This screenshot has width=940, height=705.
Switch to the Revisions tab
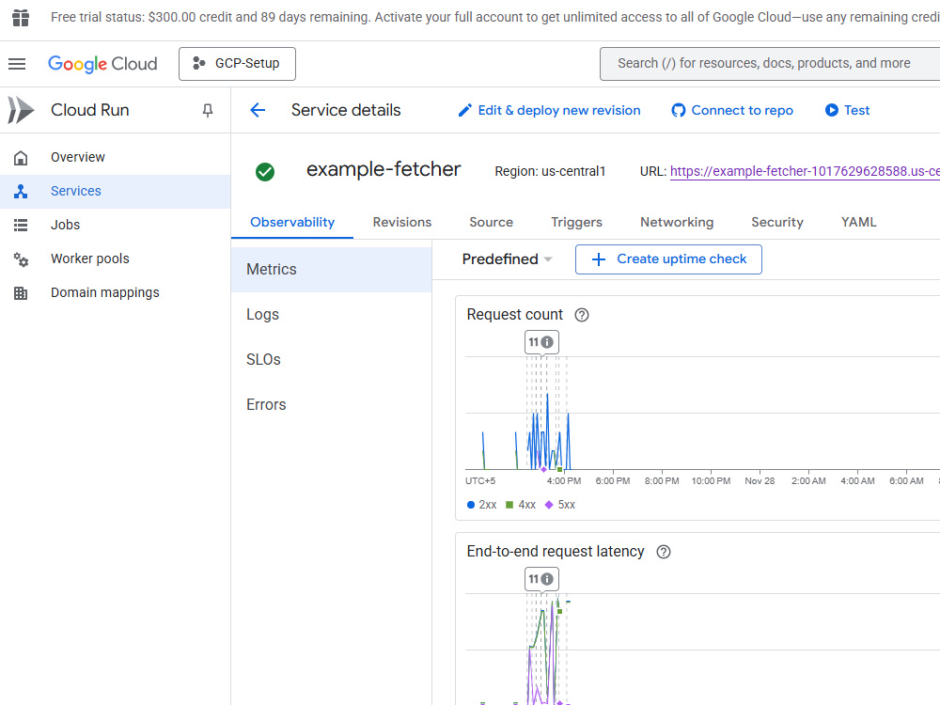(401, 222)
